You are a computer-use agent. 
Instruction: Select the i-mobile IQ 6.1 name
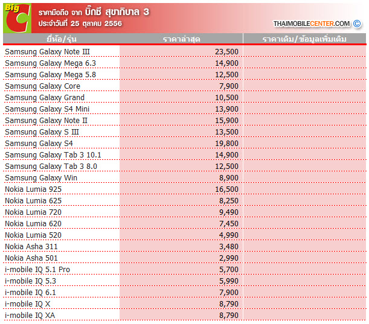31,293
